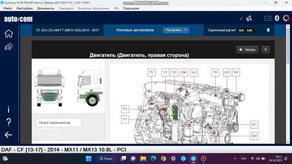Open Google Chrome from taskbar

click(163, 159)
